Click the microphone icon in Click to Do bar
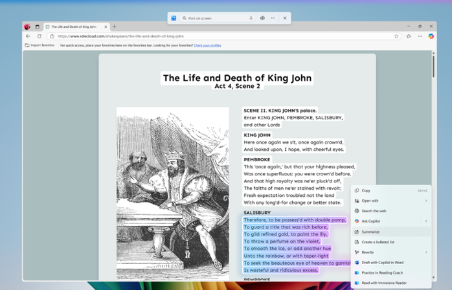452x290 pixels. [x=251, y=18]
